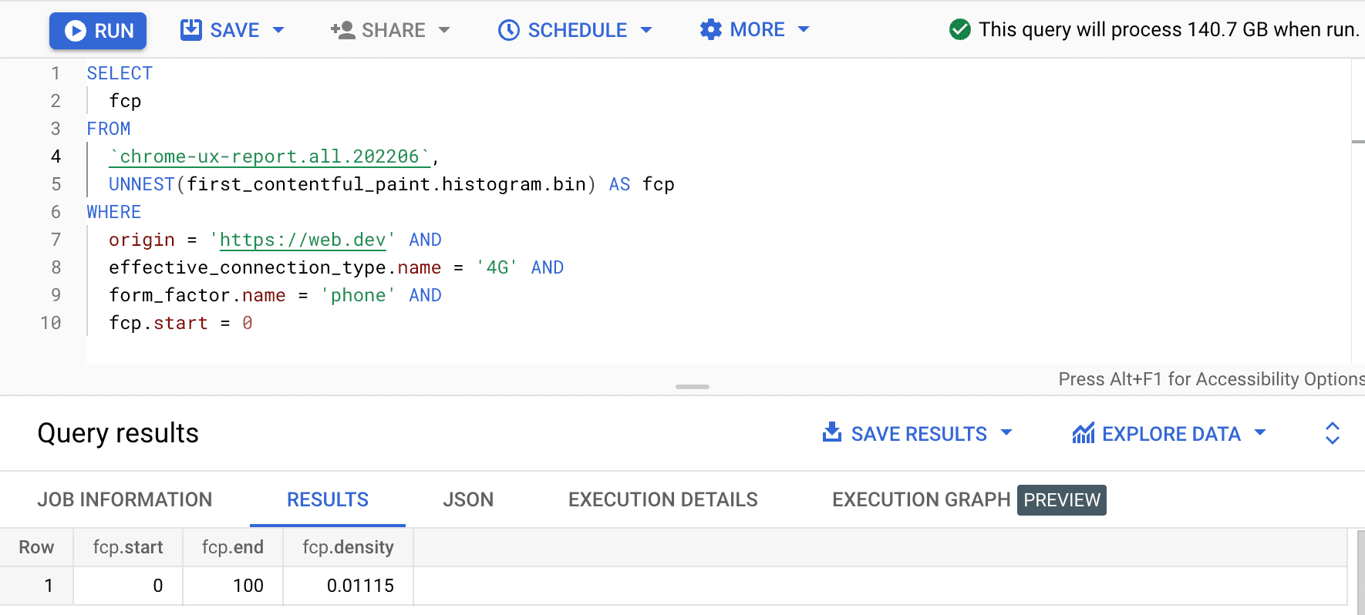Open the Explore Data dropdown arrow

point(1260,433)
